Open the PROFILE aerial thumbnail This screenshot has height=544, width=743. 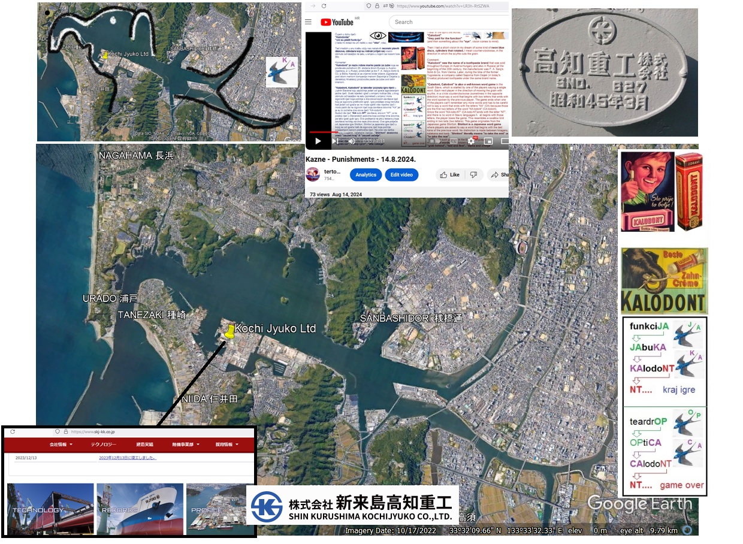coord(219,509)
